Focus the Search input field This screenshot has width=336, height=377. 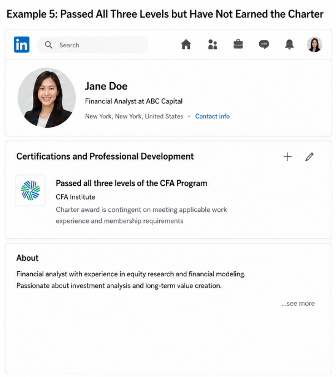click(x=93, y=44)
